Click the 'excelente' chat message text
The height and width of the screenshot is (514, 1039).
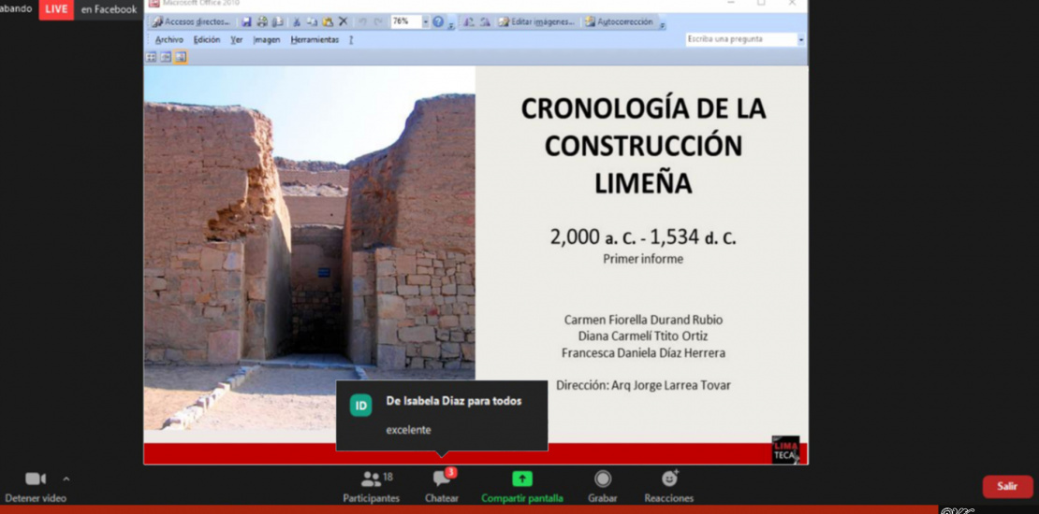pyautogui.click(x=408, y=430)
